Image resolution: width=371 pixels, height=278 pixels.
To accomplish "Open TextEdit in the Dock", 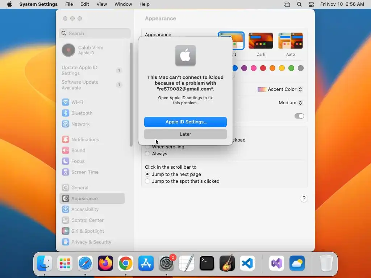I will point(187,263).
